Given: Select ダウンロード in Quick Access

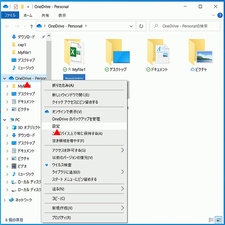Looking at the screenshot, I should coord(26,37).
